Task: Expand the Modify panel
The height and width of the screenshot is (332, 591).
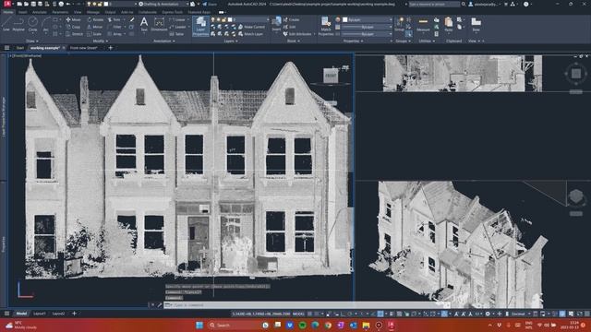Action: [101, 41]
